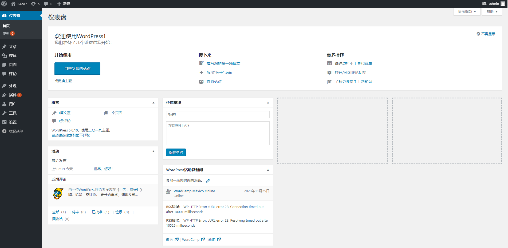508x248 pixels.
Task: Open the 1条评论 link
Action: pos(64,121)
